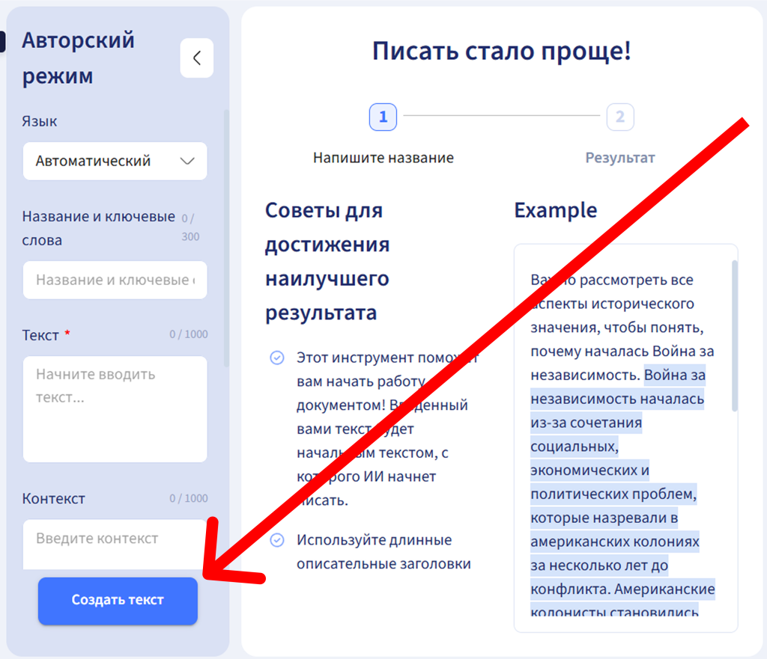Click the dropdown arrow in the Язык selector
This screenshot has width=767, height=659.
pos(187,161)
